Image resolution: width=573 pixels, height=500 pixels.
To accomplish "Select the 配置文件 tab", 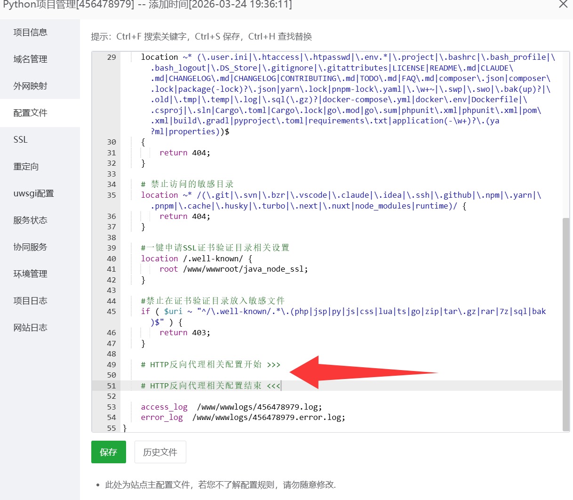I will 31,113.
